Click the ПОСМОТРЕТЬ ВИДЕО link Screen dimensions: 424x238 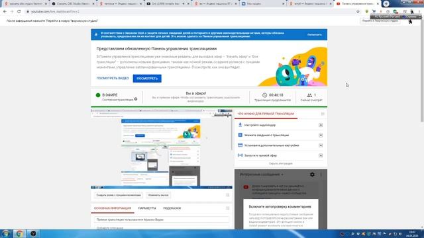[x=113, y=78]
